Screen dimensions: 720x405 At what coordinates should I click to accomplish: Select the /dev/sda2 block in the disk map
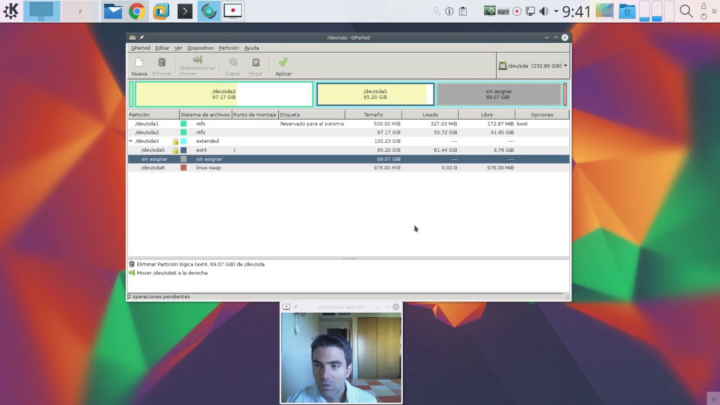click(x=224, y=94)
